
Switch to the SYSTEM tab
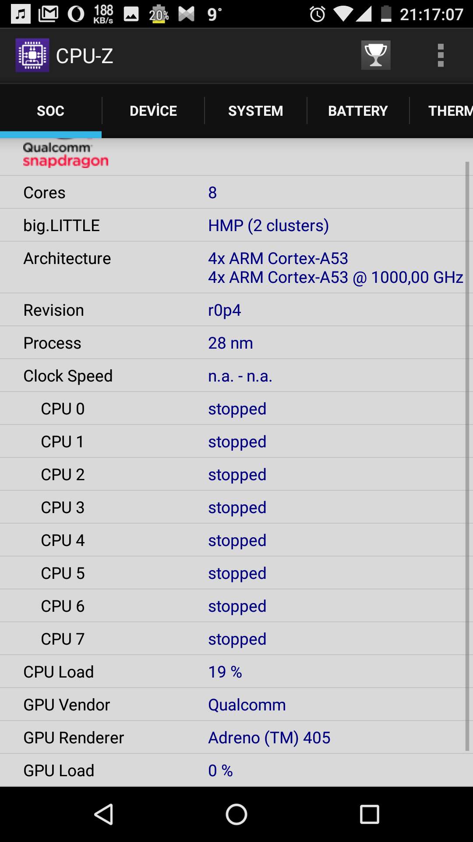tap(256, 111)
